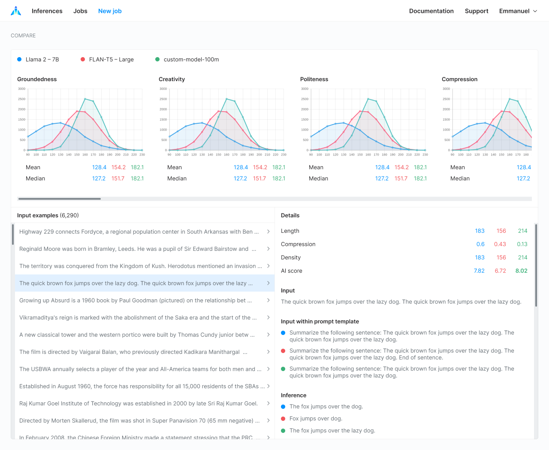Open the Jobs page
The height and width of the screenshot is (450, 549).
(x=80, y=11)
